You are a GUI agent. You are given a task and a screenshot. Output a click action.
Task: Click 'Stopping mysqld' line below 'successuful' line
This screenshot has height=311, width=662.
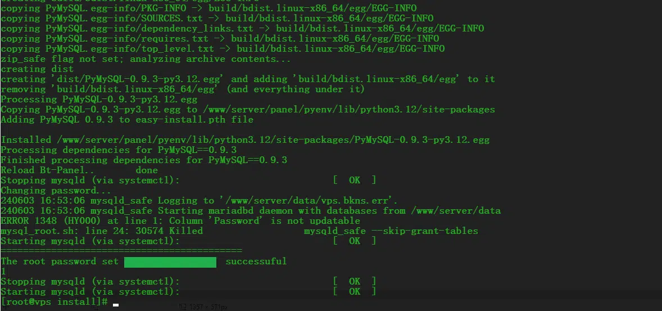(x=188, y=281)
